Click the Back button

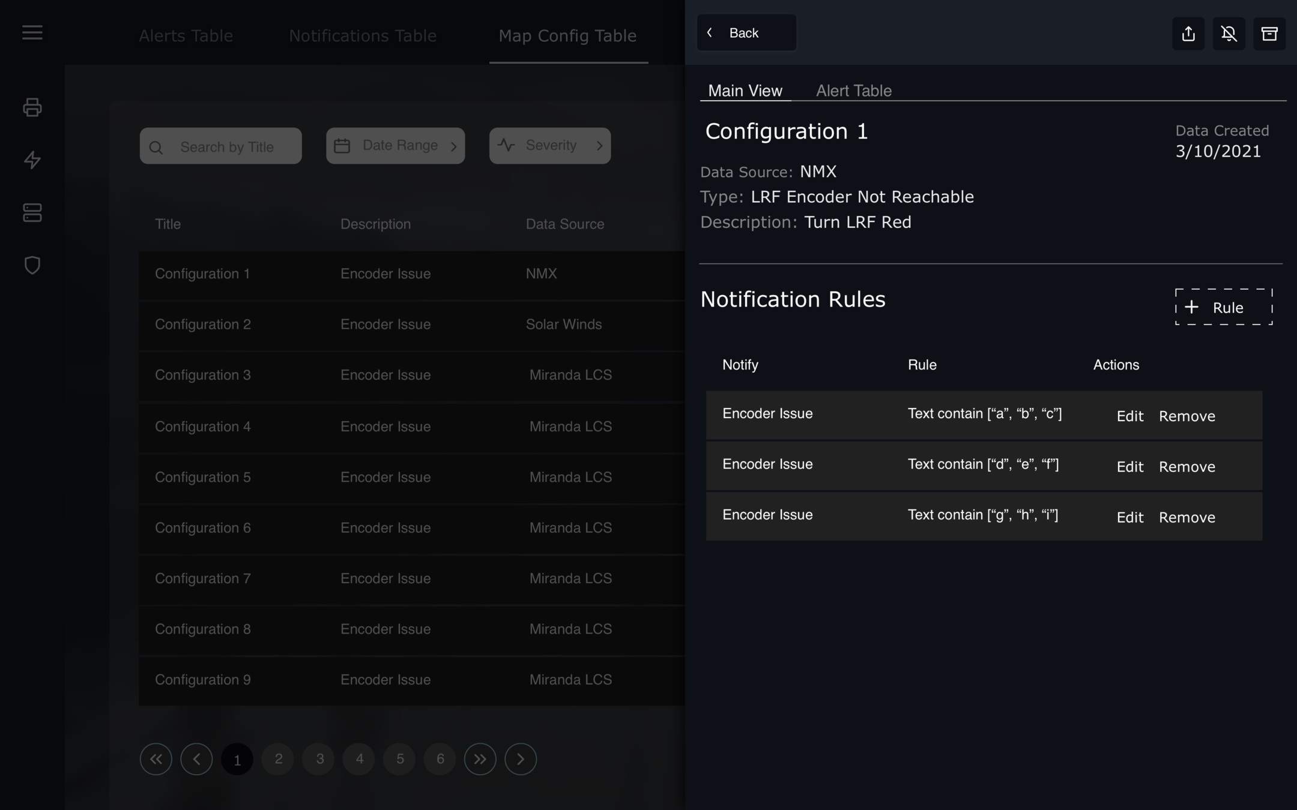pyautogui.click(x=746, y=33)
